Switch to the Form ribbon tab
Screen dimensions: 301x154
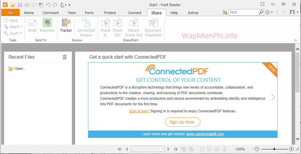(x=89, y=13)
